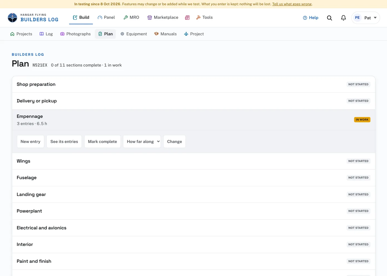Click the Paint and finish row
This screenshot has width=387, height=276.
tap(193, 261)
